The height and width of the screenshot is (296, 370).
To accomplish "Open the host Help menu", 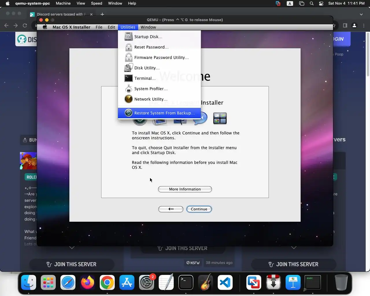I will 132,3.
